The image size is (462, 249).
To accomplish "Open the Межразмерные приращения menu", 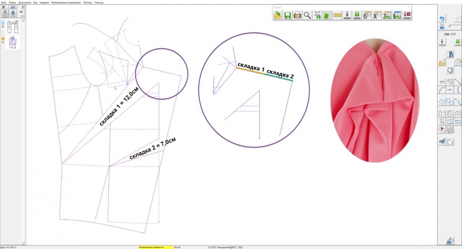I will click(66, 2).
